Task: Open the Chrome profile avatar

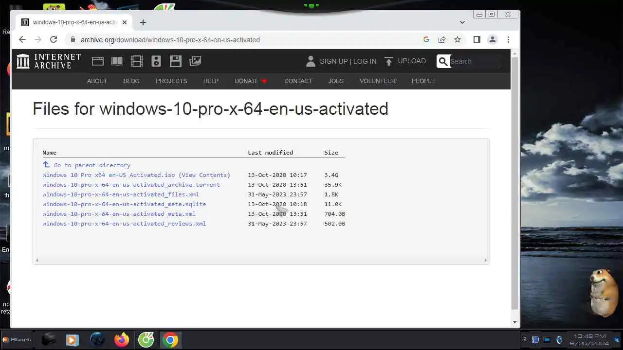Action: [493, 40]
